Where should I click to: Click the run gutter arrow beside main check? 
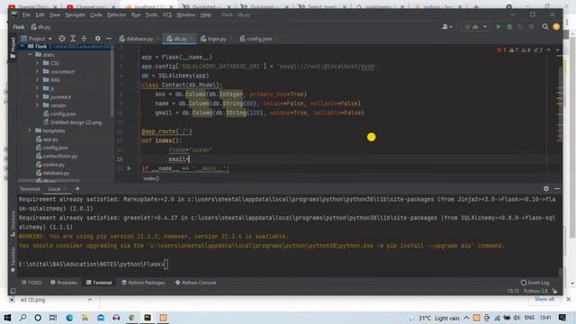(x=130, y=168)
